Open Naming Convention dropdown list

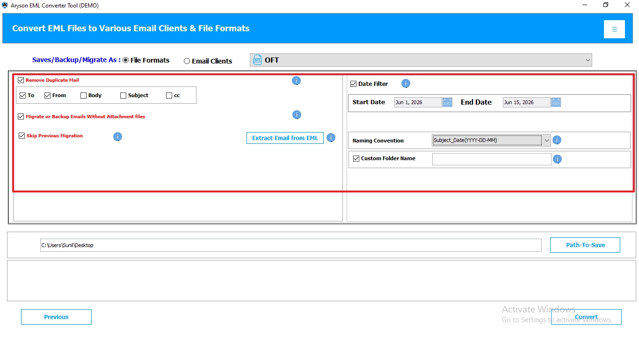click(x=491, y=140)
